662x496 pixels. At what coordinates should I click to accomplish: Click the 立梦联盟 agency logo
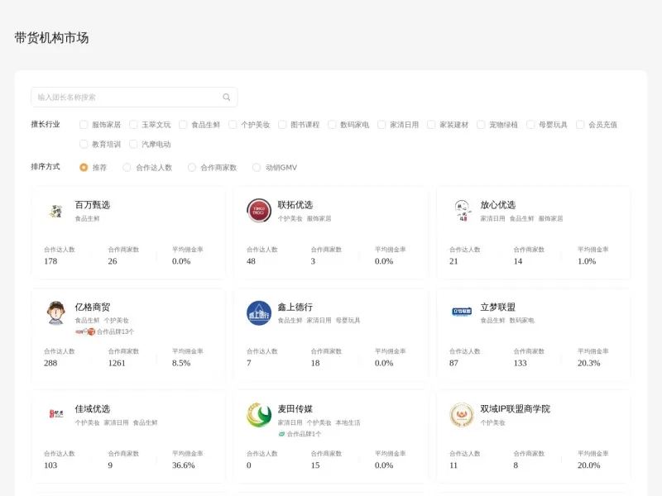[462, 311]
